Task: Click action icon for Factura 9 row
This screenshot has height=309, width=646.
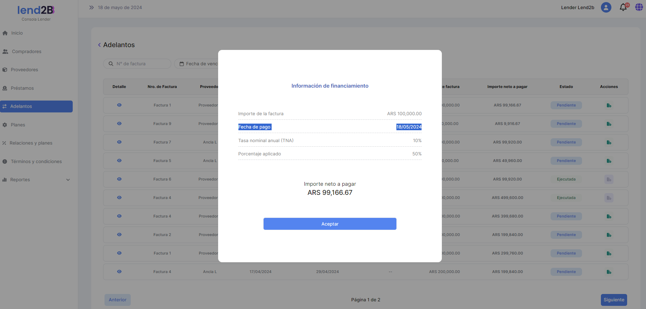Action: click(x=609, y=124)
